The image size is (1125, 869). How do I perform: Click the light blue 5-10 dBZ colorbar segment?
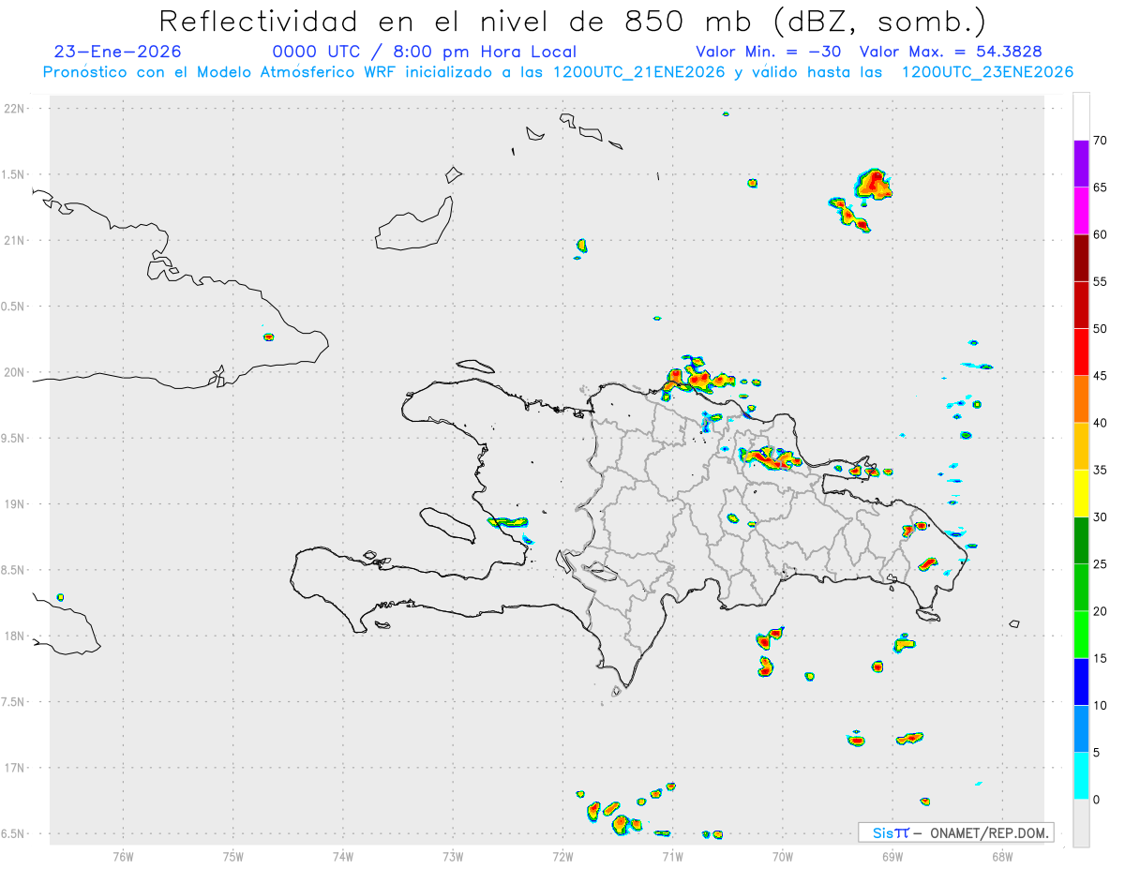(x=1081, y=729)
